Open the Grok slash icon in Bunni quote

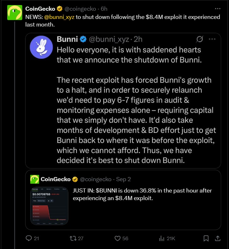(x=199, y=39)
